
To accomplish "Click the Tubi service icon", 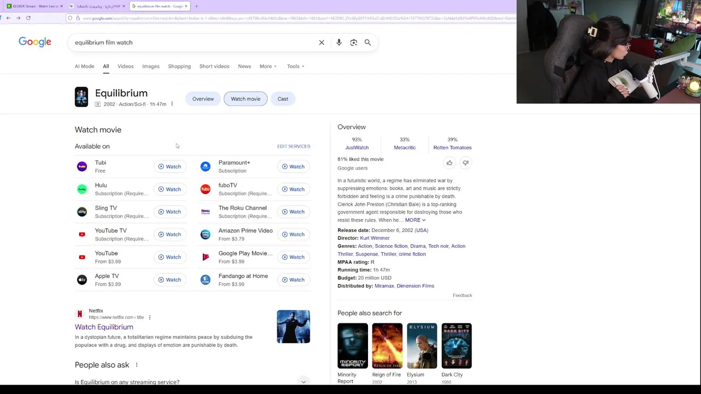I will (82, 166).
